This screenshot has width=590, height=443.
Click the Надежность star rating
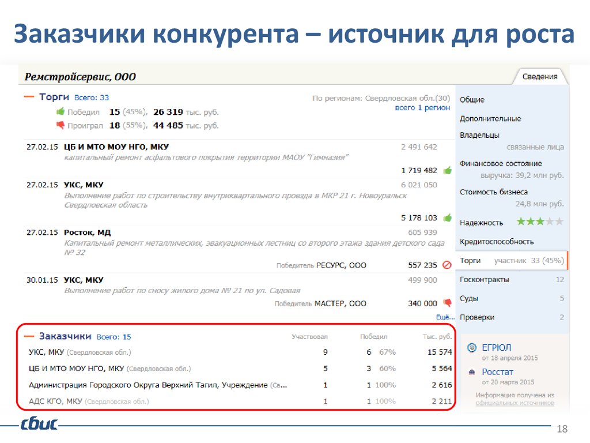coord(539,222)
